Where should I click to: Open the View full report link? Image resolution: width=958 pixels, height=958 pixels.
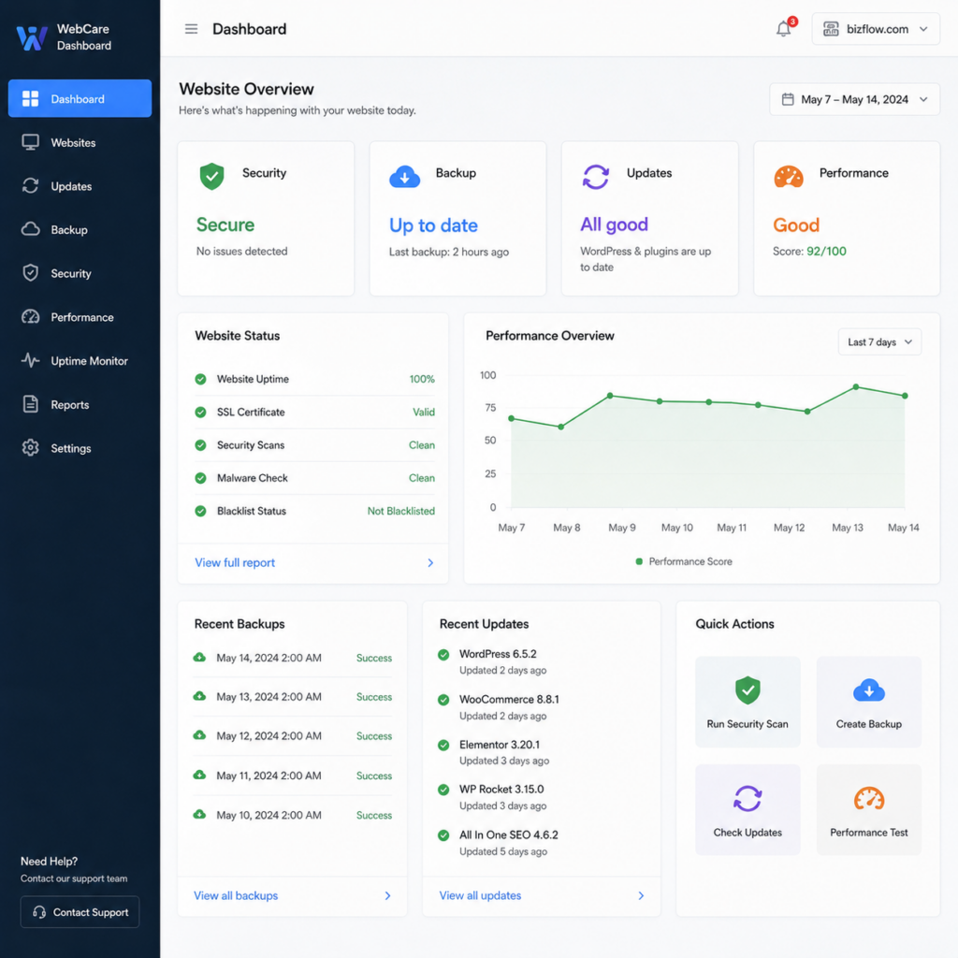click(x=235, y=562)
